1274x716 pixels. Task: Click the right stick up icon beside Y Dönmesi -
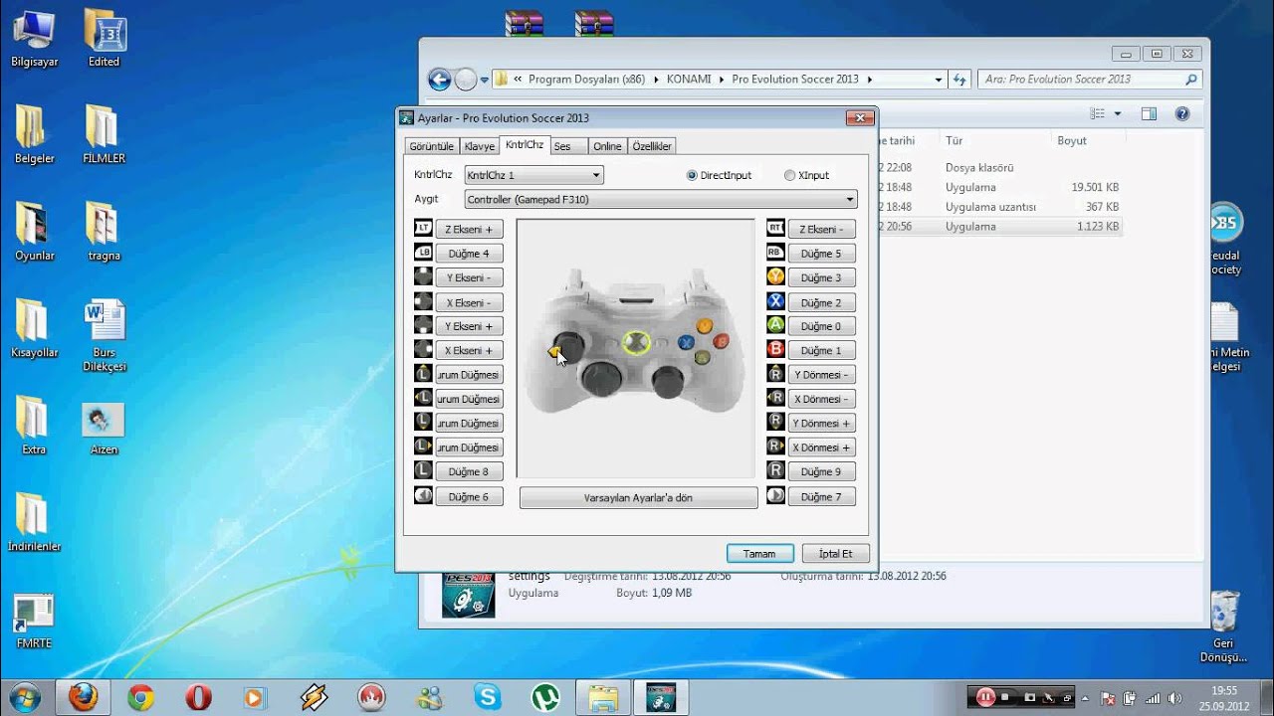[x=775, y=374]
